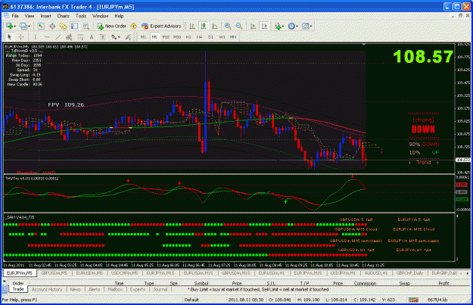Open the Templates icon

click(x=305, y=26)
